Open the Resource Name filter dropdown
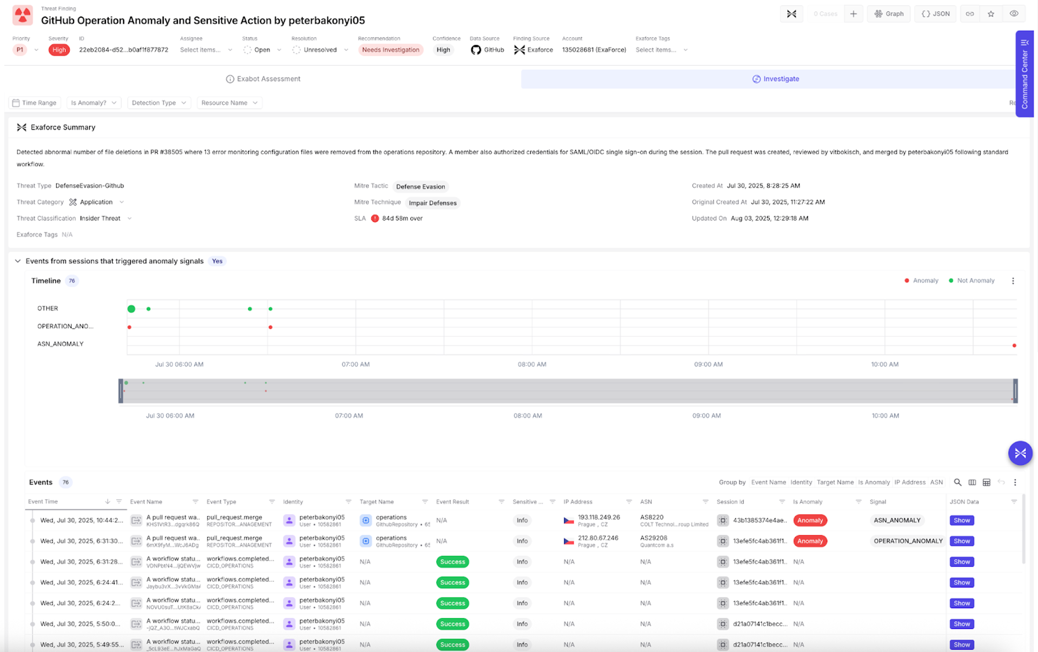 tap(229, 103)
